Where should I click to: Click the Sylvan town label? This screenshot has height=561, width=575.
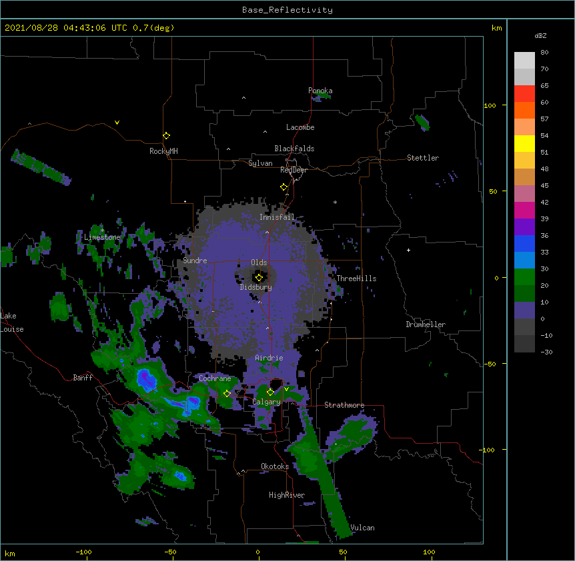pyautogui.click(x=260, y=163)
